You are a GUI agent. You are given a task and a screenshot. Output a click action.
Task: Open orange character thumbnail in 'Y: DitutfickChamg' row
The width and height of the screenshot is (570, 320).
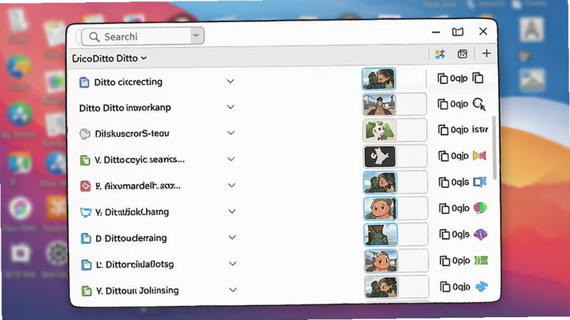tap(380, 209)
